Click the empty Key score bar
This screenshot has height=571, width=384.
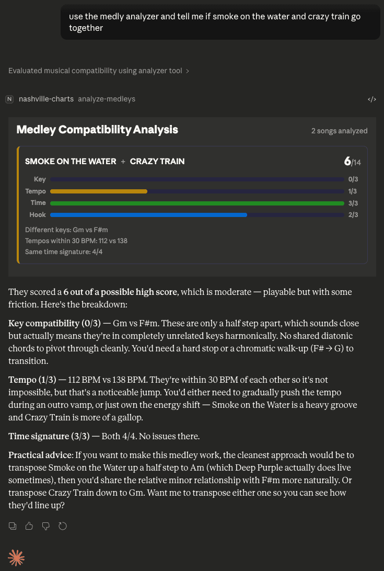coord(197,179)
